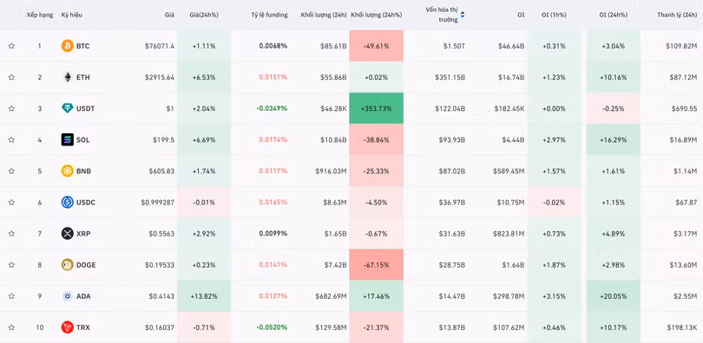Click the Solana logo icon
The height and width of the screenshot is (343, 703).
[x=67, y=139]
